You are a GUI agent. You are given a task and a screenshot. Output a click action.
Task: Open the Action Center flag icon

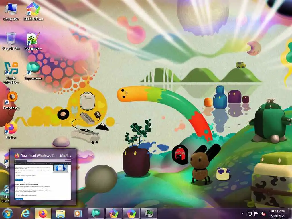[256, 213]
